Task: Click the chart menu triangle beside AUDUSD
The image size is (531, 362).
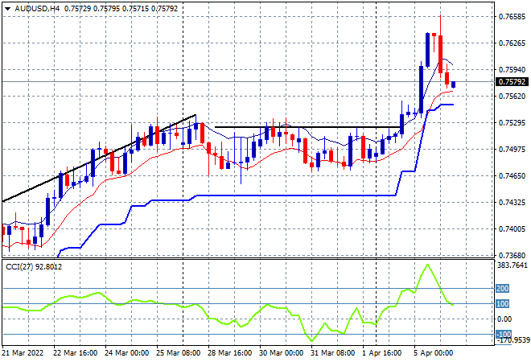Action: pos(8,9)
